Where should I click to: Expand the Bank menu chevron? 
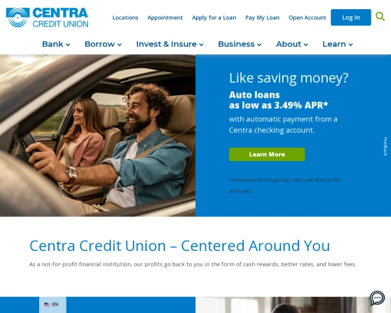point(68,45)
